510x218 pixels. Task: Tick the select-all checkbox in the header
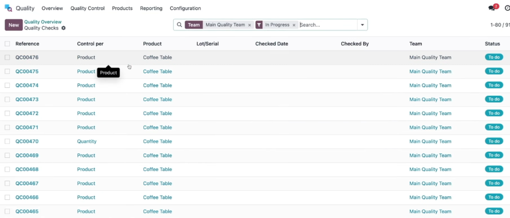[7, 44]
